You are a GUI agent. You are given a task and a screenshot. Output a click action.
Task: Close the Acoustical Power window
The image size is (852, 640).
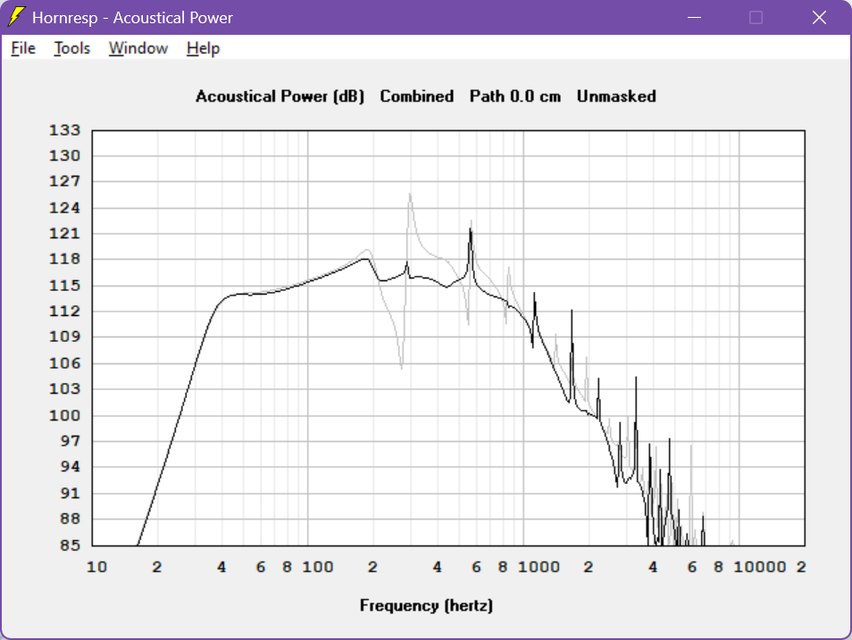pos(819,17)
